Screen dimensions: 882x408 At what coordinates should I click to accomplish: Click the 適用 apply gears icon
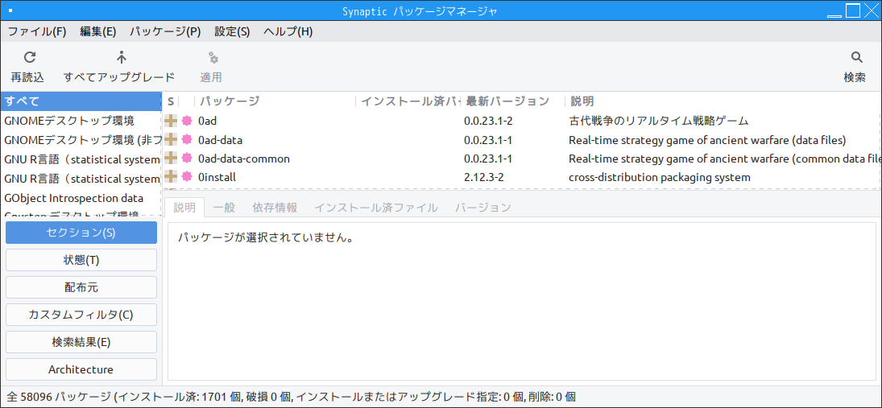coord(213,57)
